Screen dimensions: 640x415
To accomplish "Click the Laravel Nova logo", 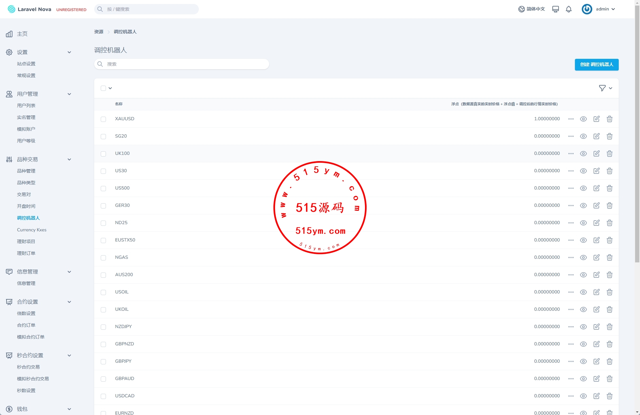I will point(29,9).
